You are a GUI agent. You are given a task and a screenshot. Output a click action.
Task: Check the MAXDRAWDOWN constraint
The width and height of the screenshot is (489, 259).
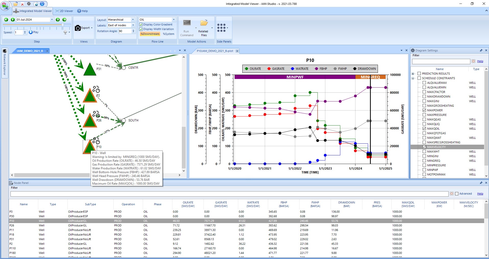click(424, 97)
